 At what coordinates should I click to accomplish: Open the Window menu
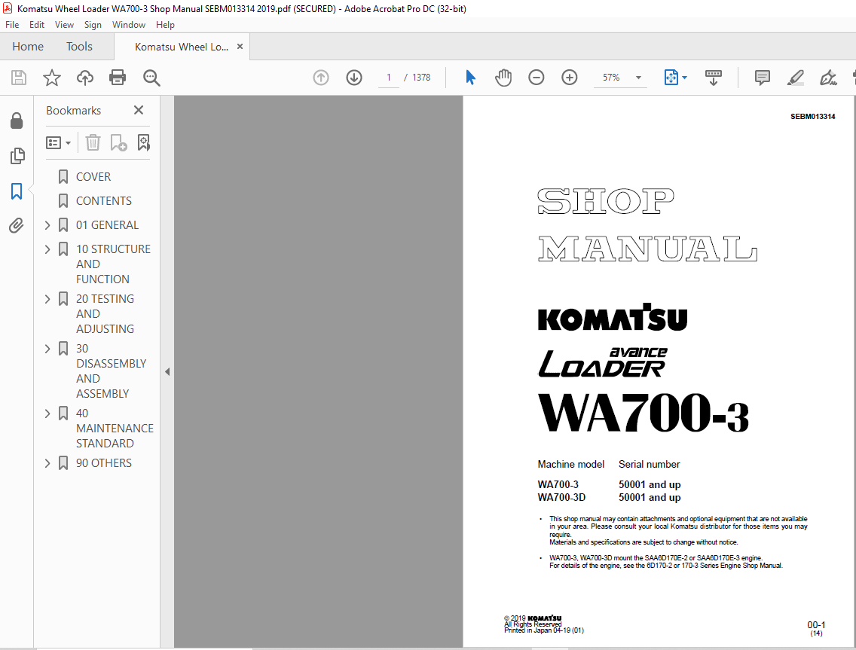tap(129, 25)
